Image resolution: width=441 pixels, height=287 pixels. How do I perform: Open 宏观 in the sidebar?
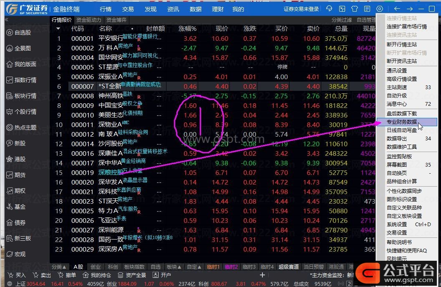pyautogui.click(x=16, y=254)
